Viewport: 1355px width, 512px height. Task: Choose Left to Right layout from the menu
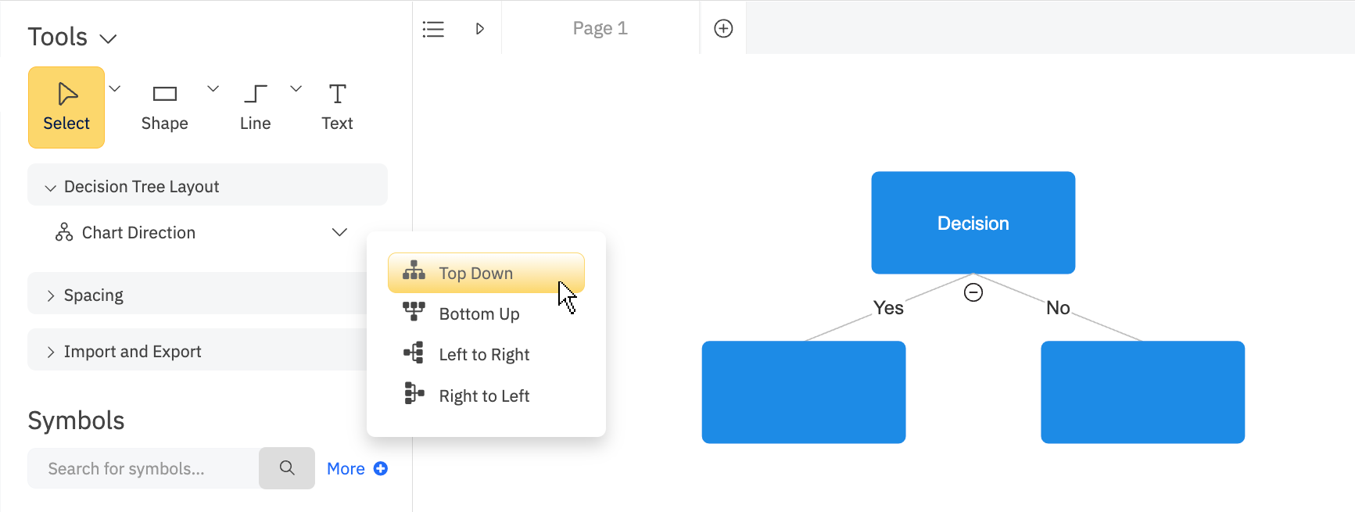click(x=483, y=354)
